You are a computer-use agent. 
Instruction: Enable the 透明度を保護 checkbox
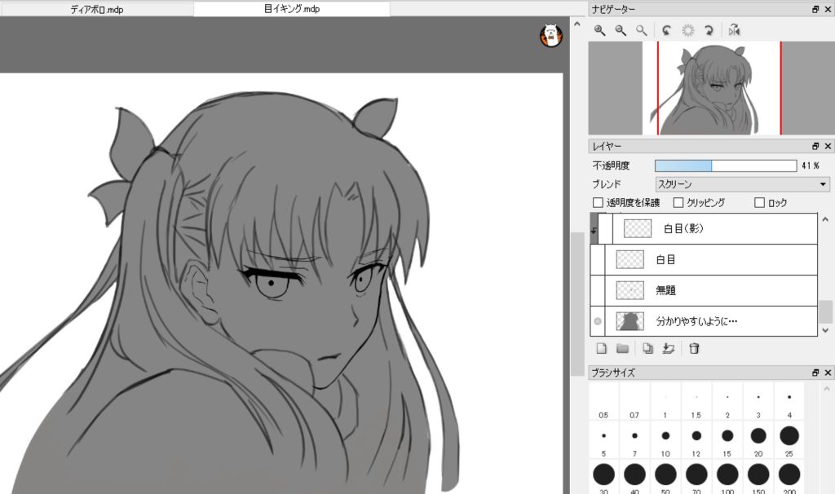[x=599, y=202]
